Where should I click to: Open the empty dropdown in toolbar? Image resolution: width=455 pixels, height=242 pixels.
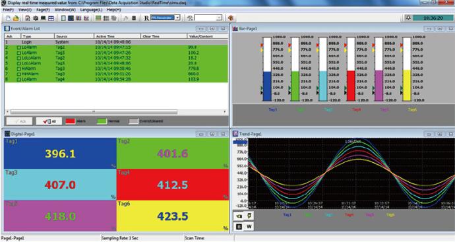click(x=208, y=18)
